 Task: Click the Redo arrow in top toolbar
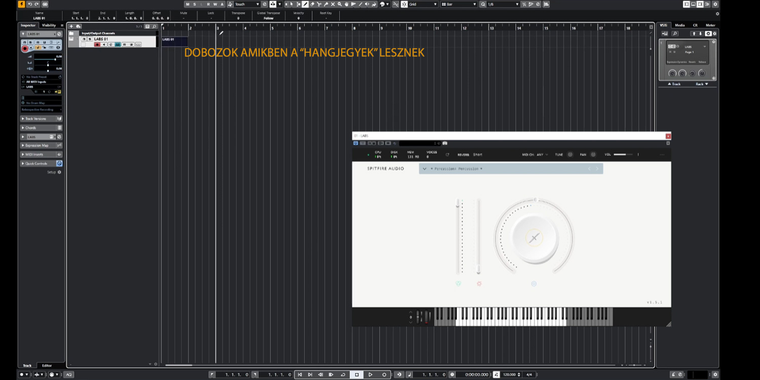coord(36,4)
